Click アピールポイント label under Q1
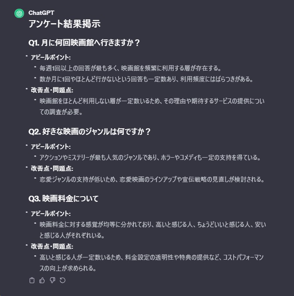This screenshot has height=296, width=294. click(x=50, y=57)
